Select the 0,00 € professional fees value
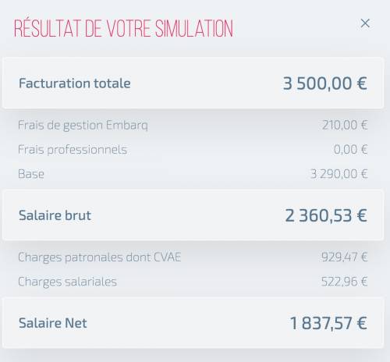The image size is (390, 362). 351,150
